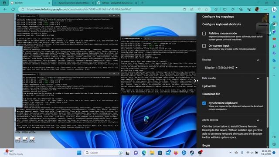Viewport: 279px width, 157px height.
Task: Click the browser address bar URL
Action: click(79, 9)
